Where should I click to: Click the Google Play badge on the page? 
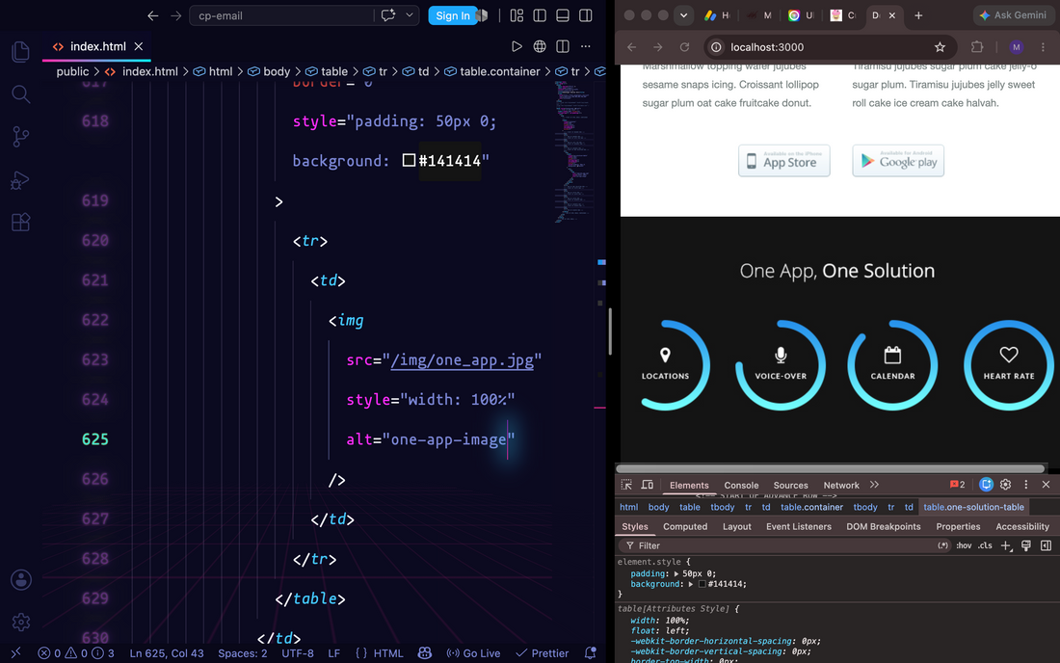coord(898,161)
